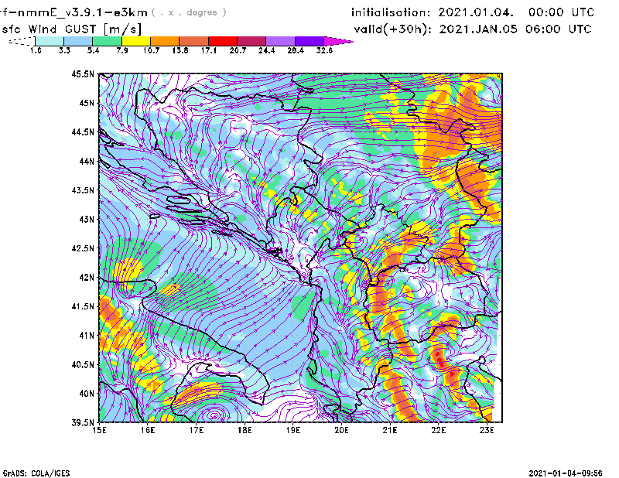Click the red gust maximum near 22E 40.5N
The height and width of the screenshot is (478, 619).
click(x=439, y=360)
